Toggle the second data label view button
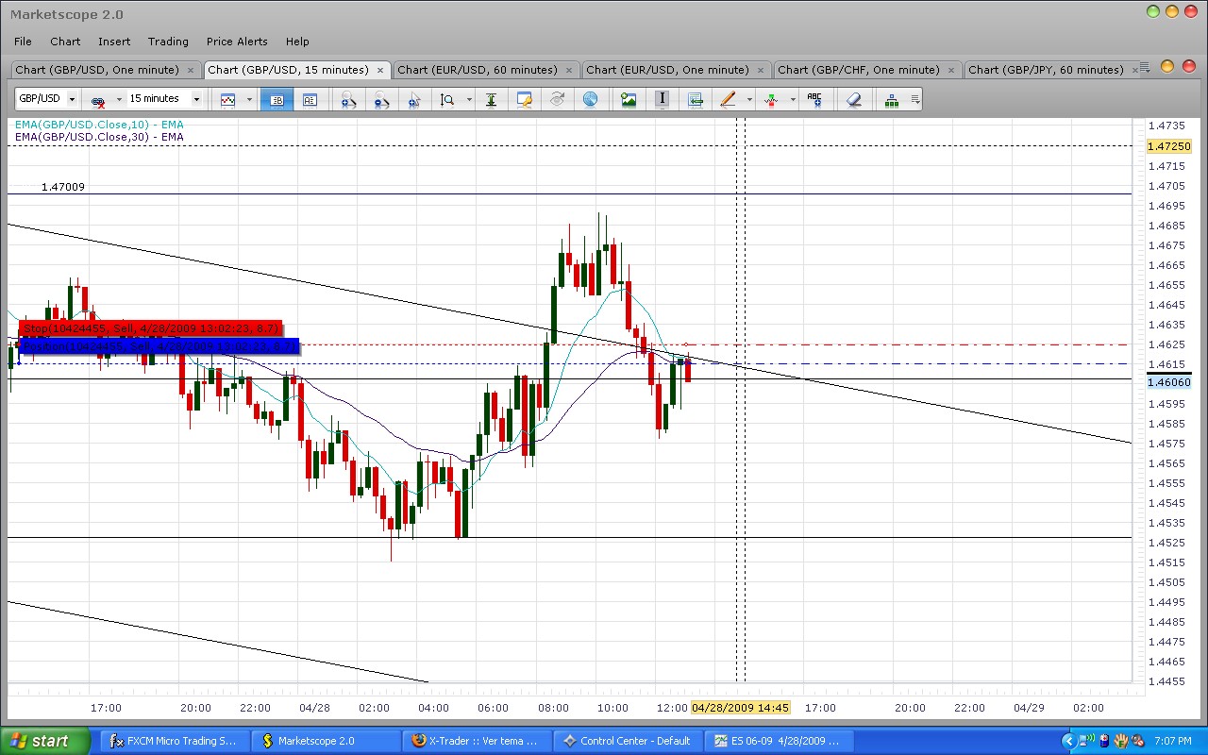 coord(310,99)
